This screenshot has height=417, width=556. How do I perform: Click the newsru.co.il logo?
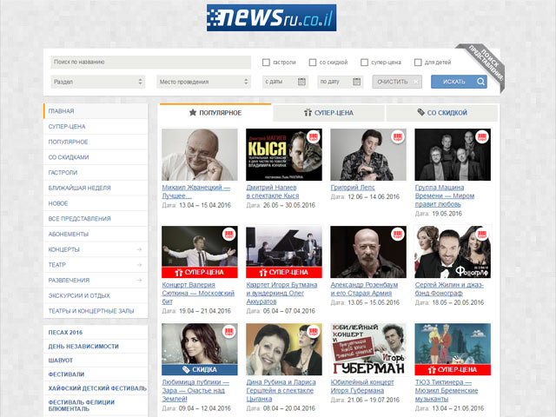point(271,17)
